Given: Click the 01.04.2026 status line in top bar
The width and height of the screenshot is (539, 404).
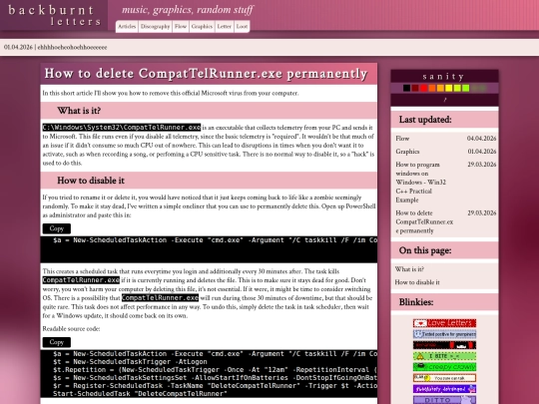Looking at the screenshot, I should (x=55, y=48).
